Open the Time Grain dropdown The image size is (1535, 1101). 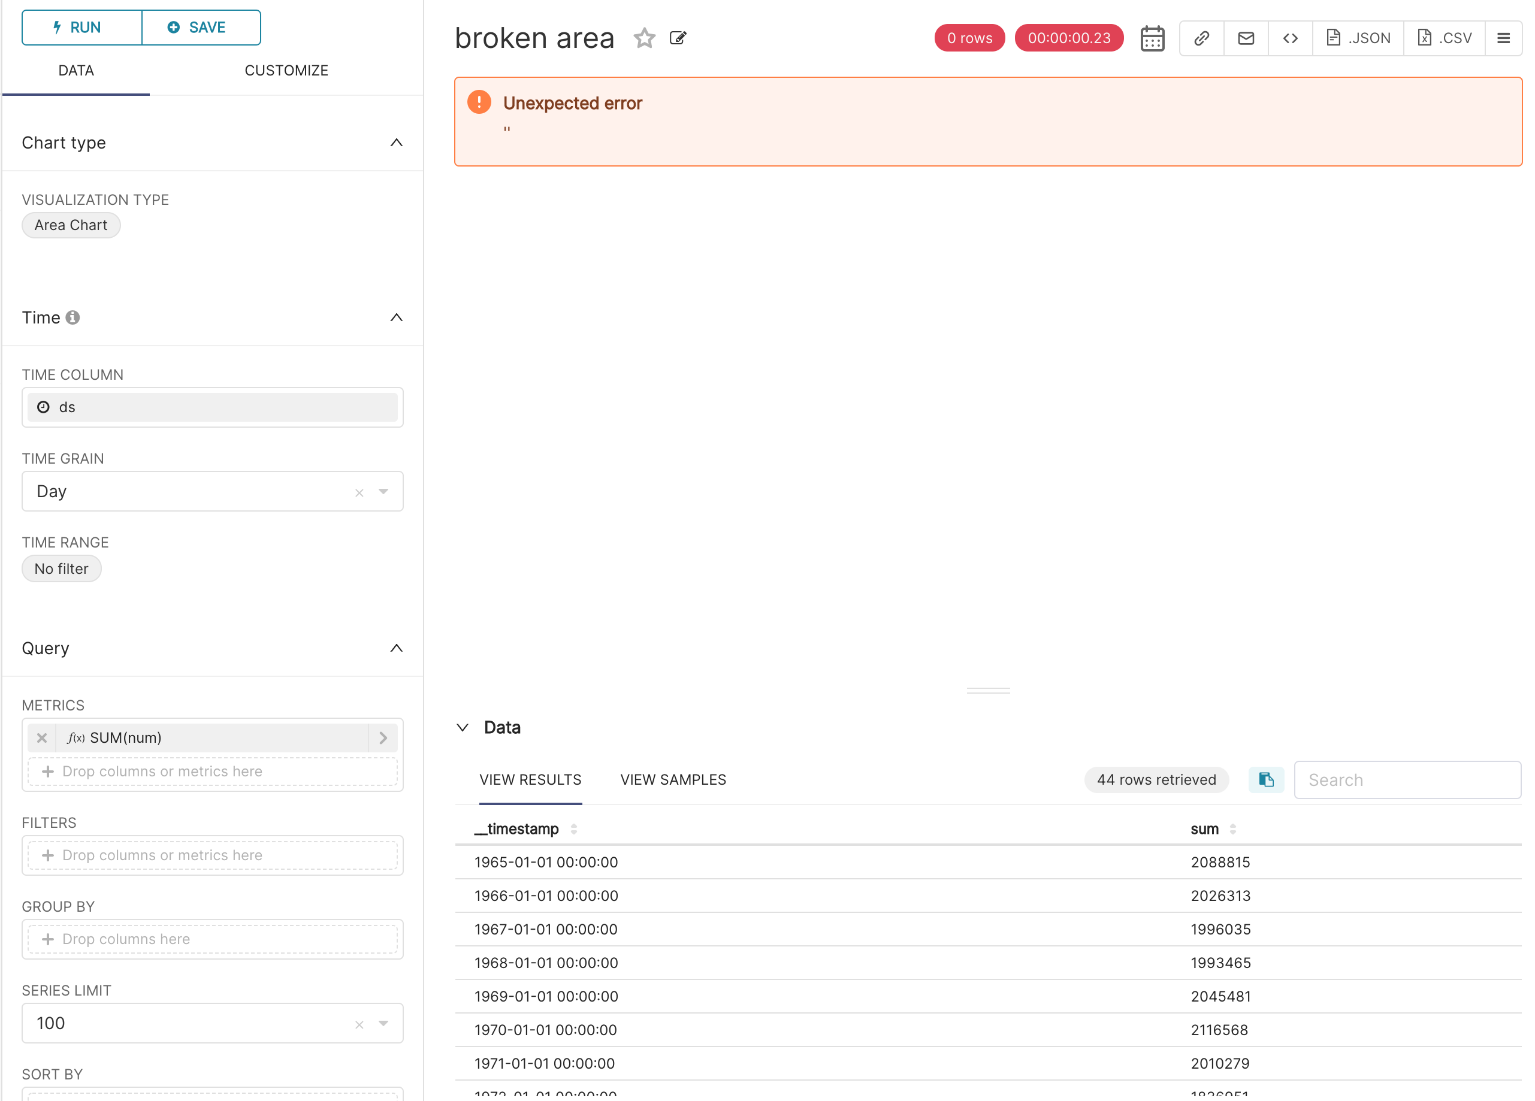[383, 492]
